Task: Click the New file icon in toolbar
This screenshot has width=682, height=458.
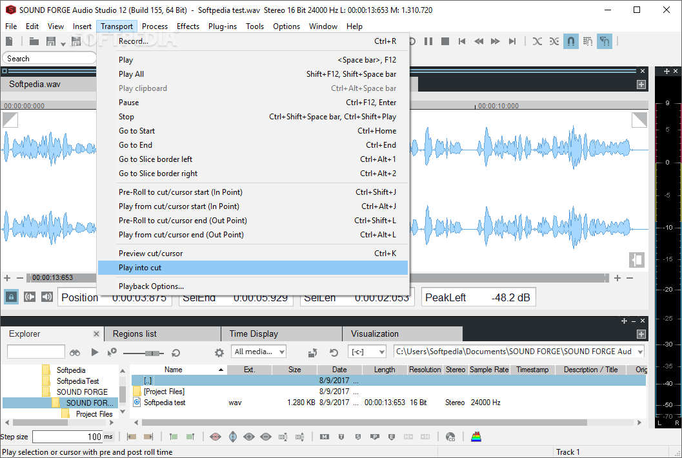Action: point(9,41)
